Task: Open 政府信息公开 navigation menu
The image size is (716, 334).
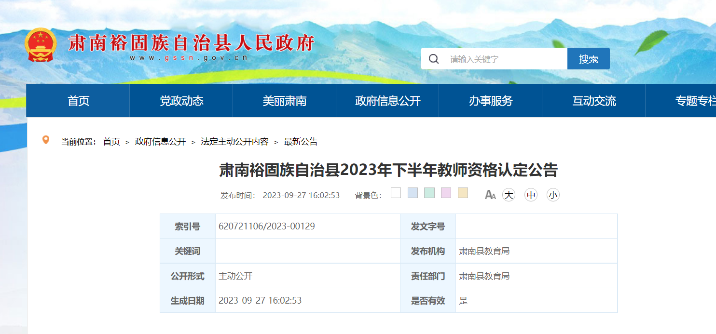Action: click(x=387, y=101)
